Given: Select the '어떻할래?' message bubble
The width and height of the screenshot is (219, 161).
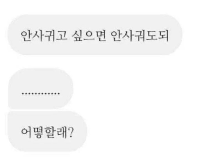Looking at the screenshot, I should pos(47,132).
